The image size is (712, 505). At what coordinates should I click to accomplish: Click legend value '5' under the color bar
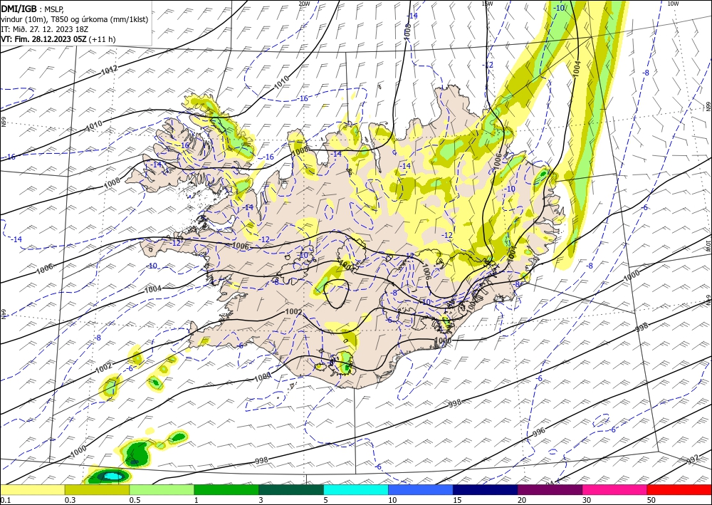point(325,500)
